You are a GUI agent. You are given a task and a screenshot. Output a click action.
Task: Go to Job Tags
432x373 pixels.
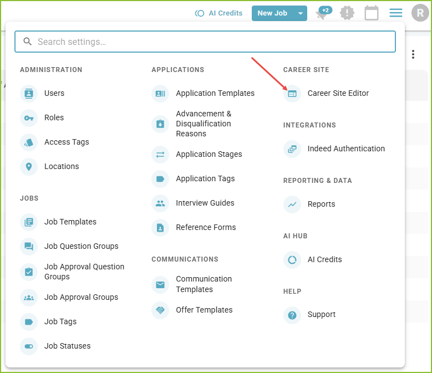(60, 321)
